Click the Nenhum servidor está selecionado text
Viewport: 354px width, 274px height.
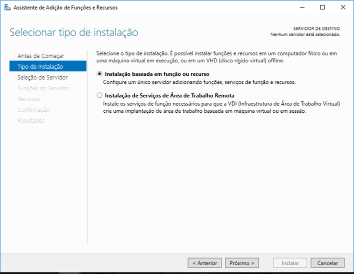click(x=305, y=34)
